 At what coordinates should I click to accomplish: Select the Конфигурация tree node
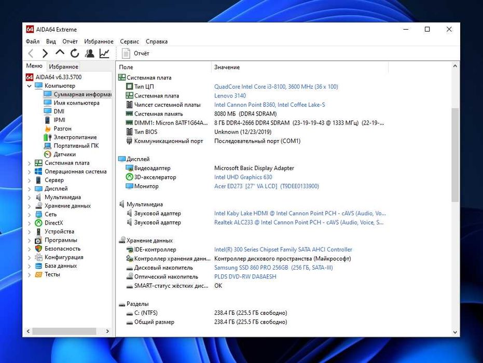pos(59,257)
